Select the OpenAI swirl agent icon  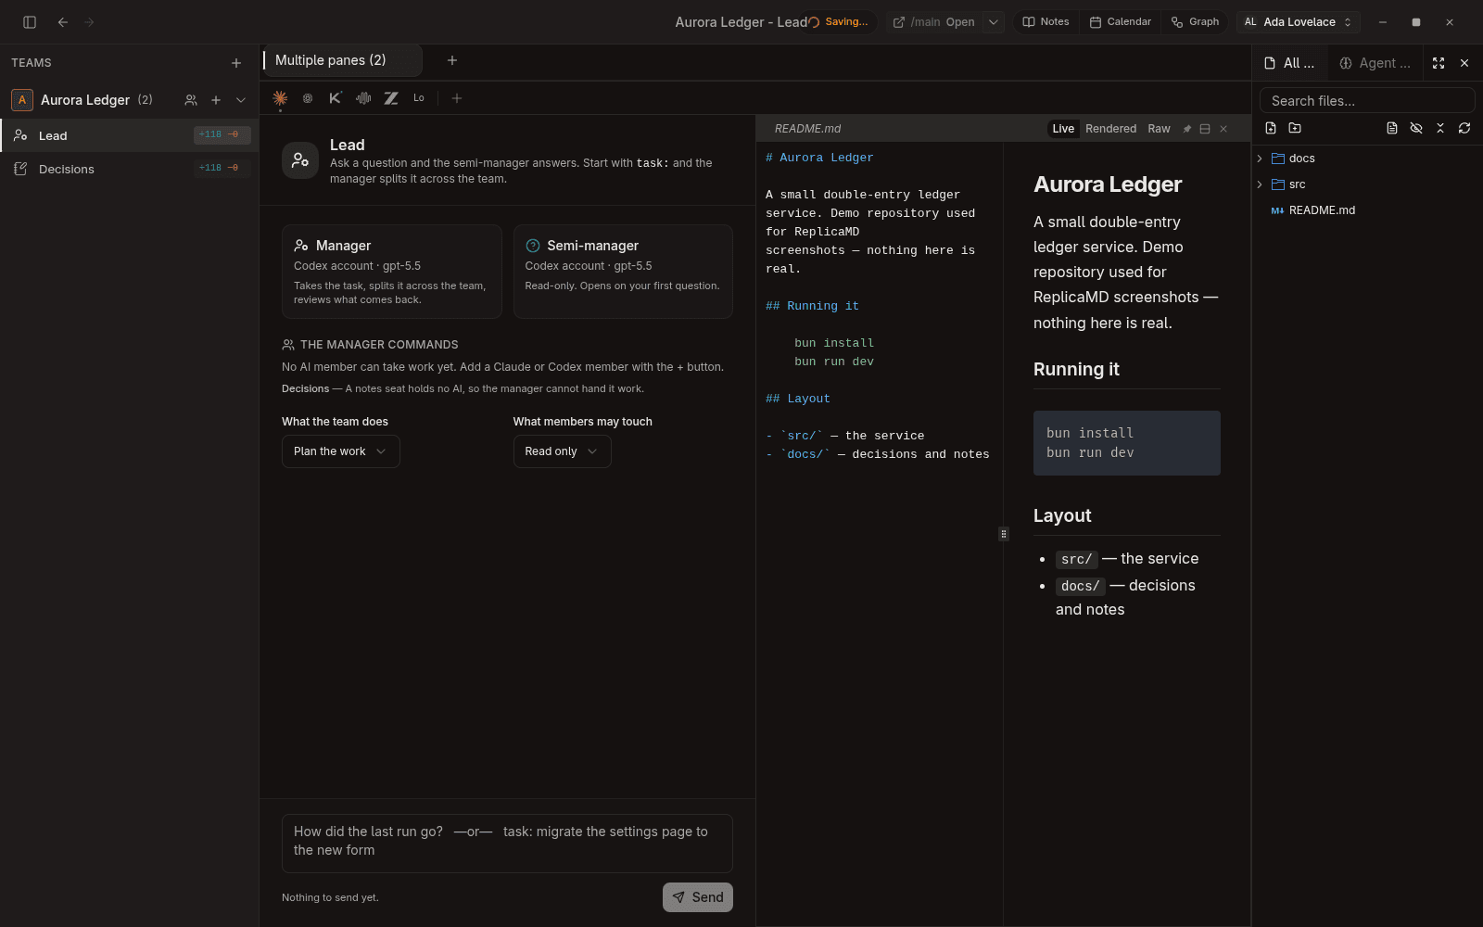(308, 98)
